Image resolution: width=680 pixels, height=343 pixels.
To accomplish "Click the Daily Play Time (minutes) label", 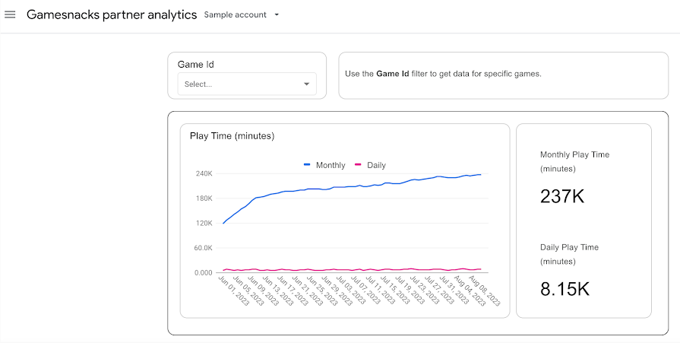I will tap(569, 254).
